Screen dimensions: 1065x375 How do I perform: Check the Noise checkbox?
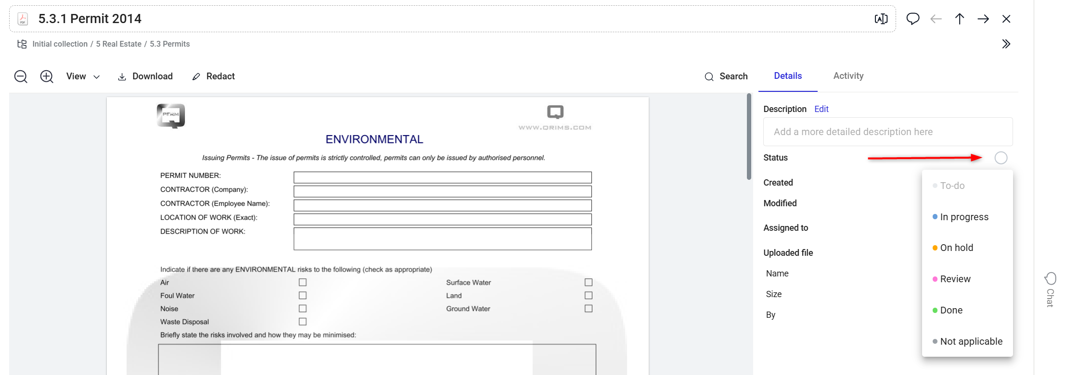click(x=303, y=308)
